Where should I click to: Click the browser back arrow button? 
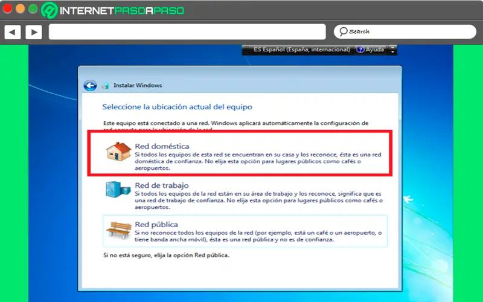[12, 32]
